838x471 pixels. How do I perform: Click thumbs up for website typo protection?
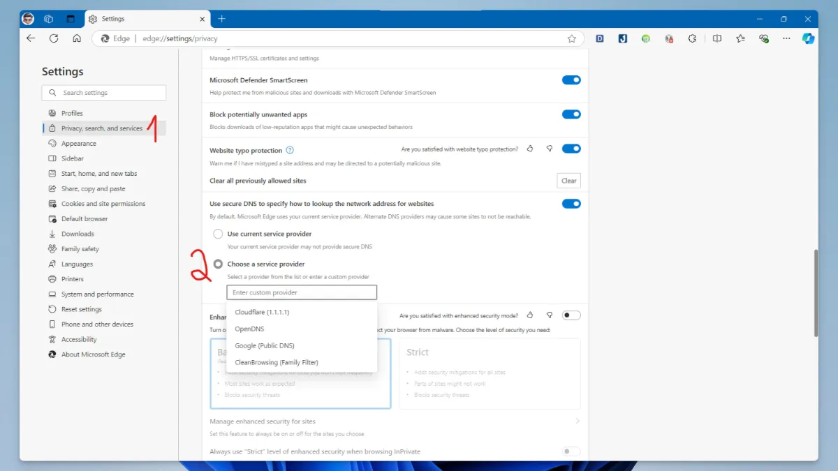tap(530, 149)
